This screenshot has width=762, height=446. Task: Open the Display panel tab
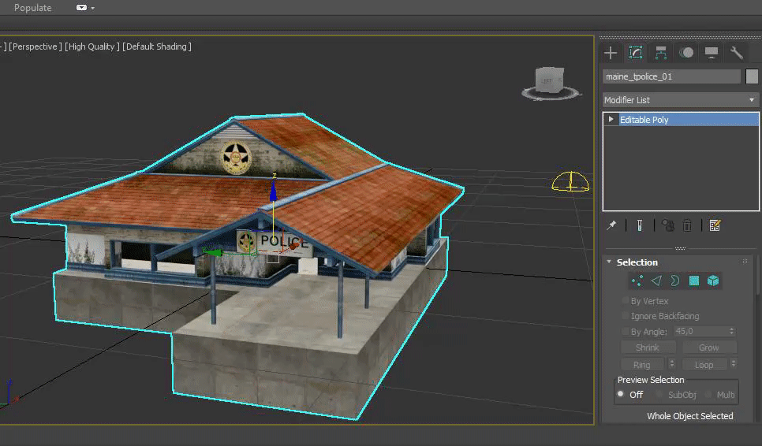[712, 53]
